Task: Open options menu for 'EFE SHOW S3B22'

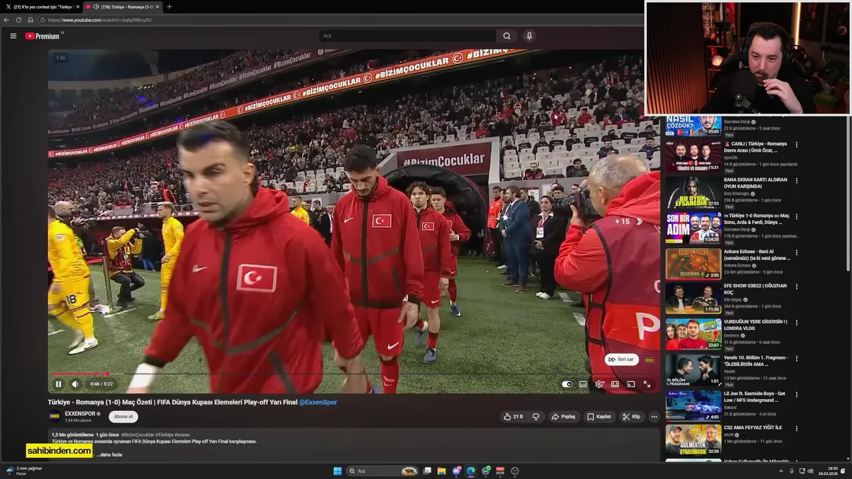Action: tap(796, 286)
